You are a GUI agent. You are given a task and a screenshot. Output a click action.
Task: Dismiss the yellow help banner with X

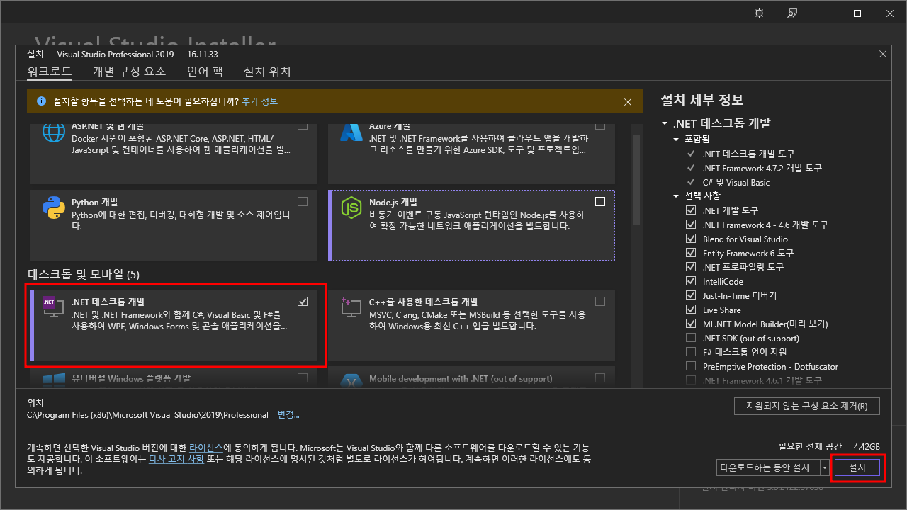628,102
